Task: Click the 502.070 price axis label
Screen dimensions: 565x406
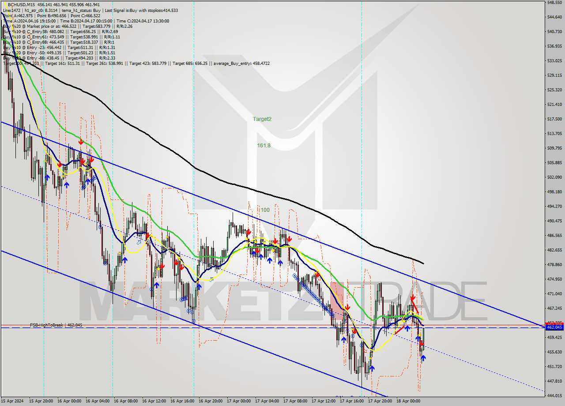Action: (x=554, y=177)
